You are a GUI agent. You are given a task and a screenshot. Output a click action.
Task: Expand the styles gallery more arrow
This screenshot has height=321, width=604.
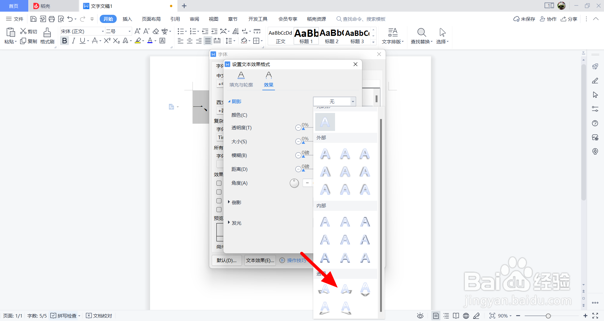373,42
